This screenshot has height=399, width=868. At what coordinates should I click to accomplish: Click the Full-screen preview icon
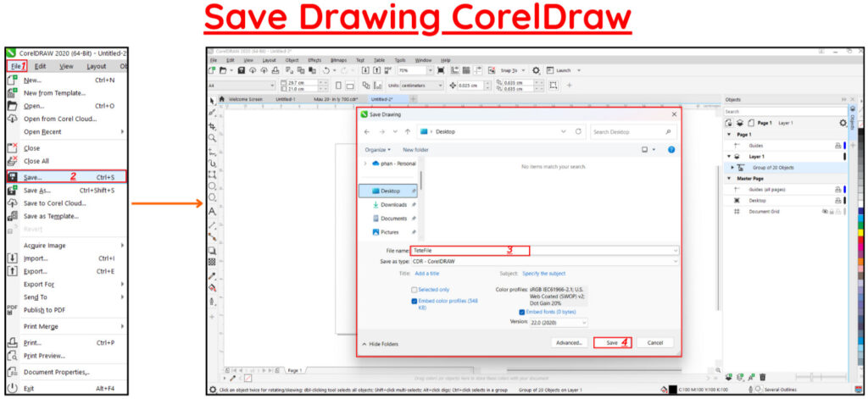(441, 70)
